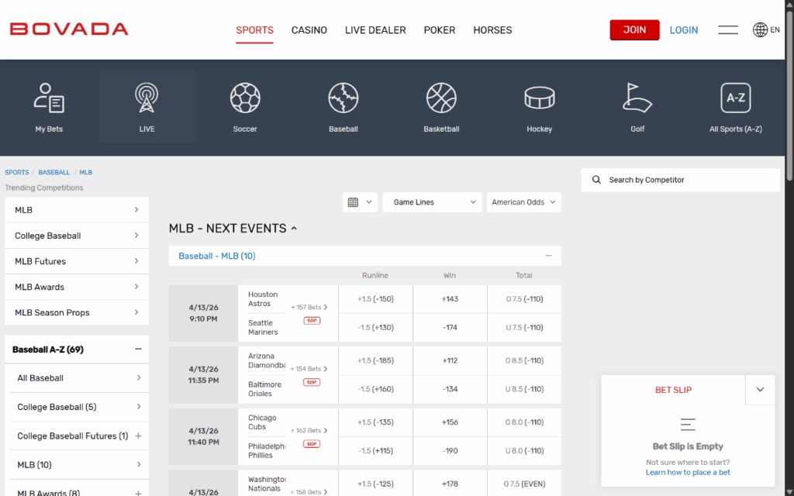The image size is (794, 496).
Task: Click SGP badge for Diamondbacks-Orioles game
Action: coord(312,382)
